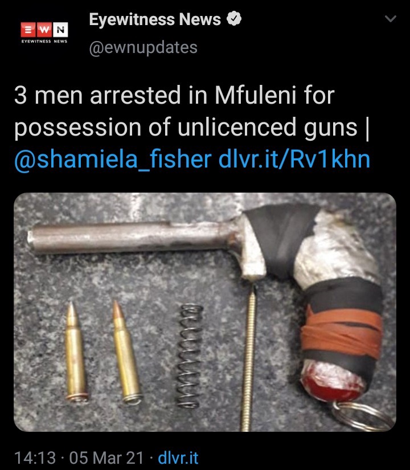Click the EYEWITNESS NEWS caption under the logo

[44, 42]
